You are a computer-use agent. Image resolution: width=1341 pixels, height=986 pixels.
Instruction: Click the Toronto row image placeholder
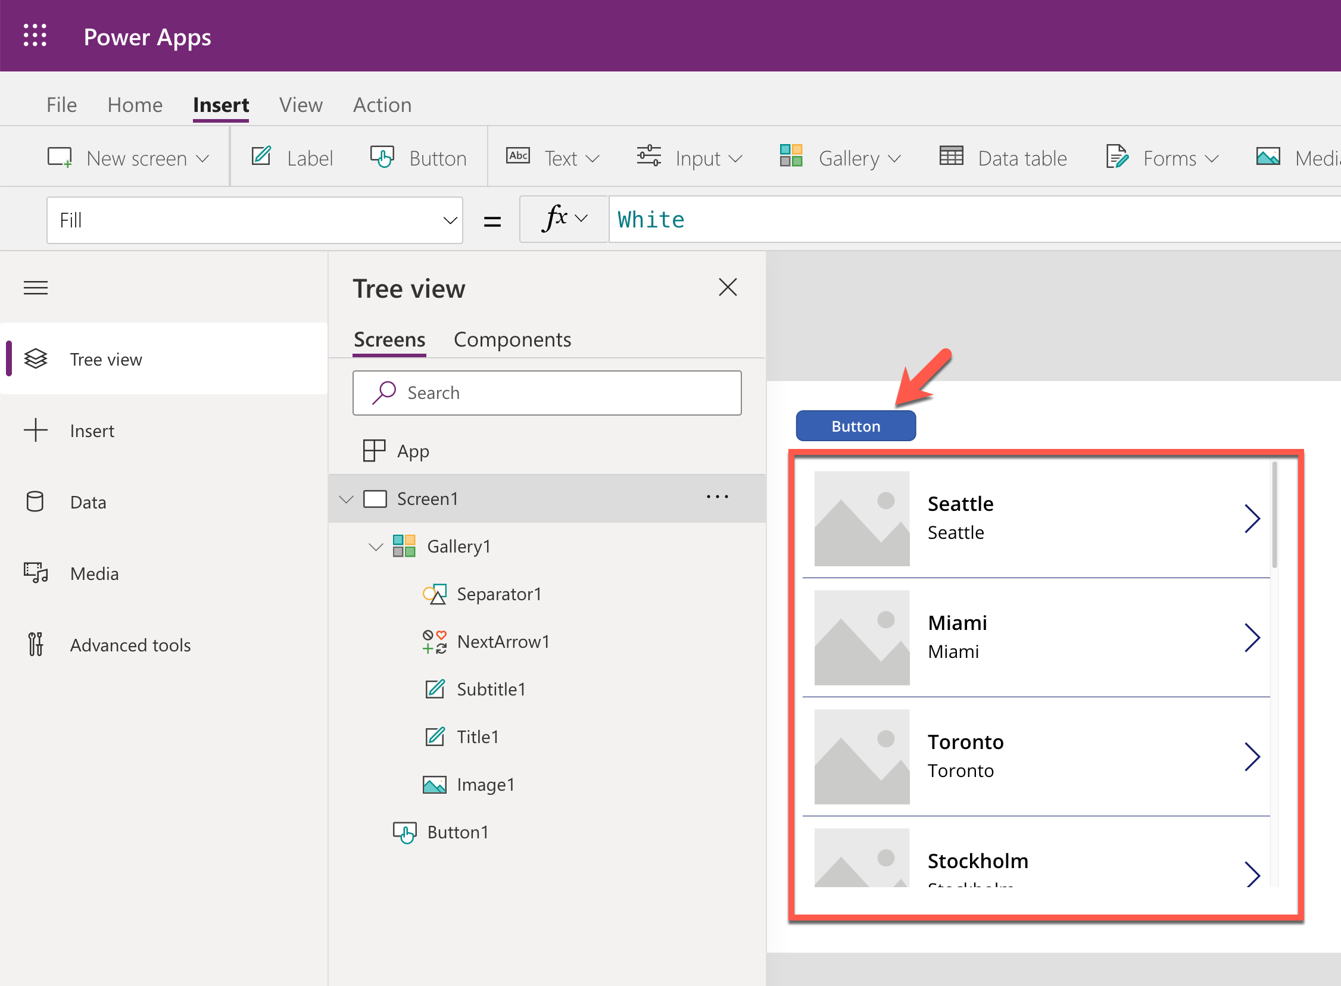862,757
